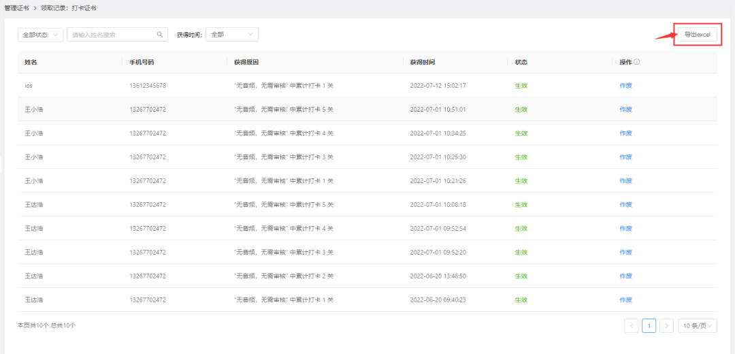Click 领取记录: 打卡证书 breadcrumb text
The image size is (735, 354).
pos(69,8)
